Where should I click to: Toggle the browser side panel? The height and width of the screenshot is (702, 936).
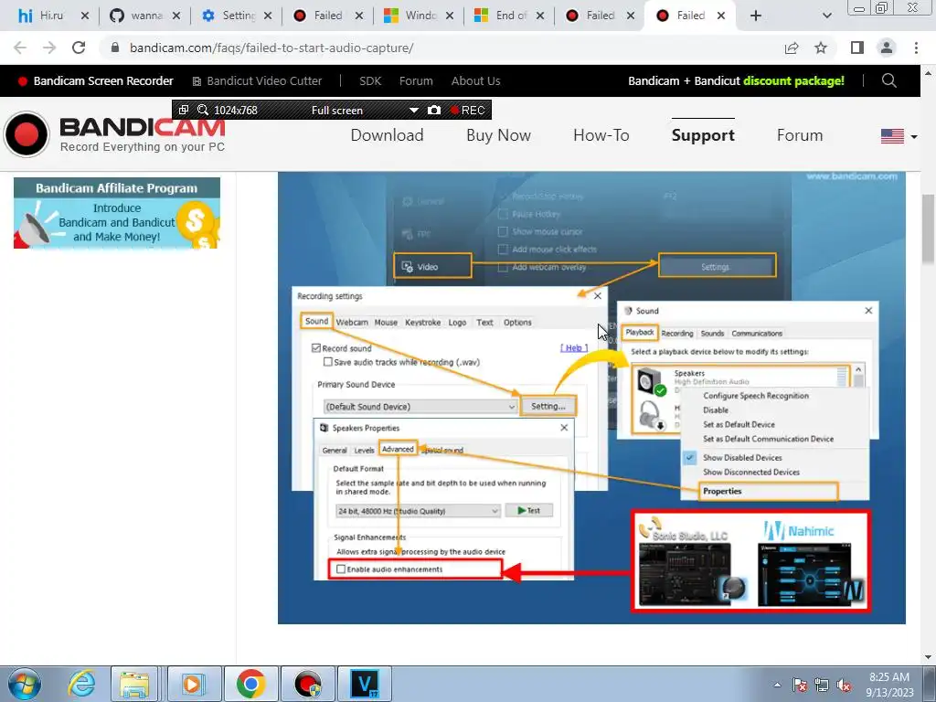pyautogui.click(x=857, y=48)
